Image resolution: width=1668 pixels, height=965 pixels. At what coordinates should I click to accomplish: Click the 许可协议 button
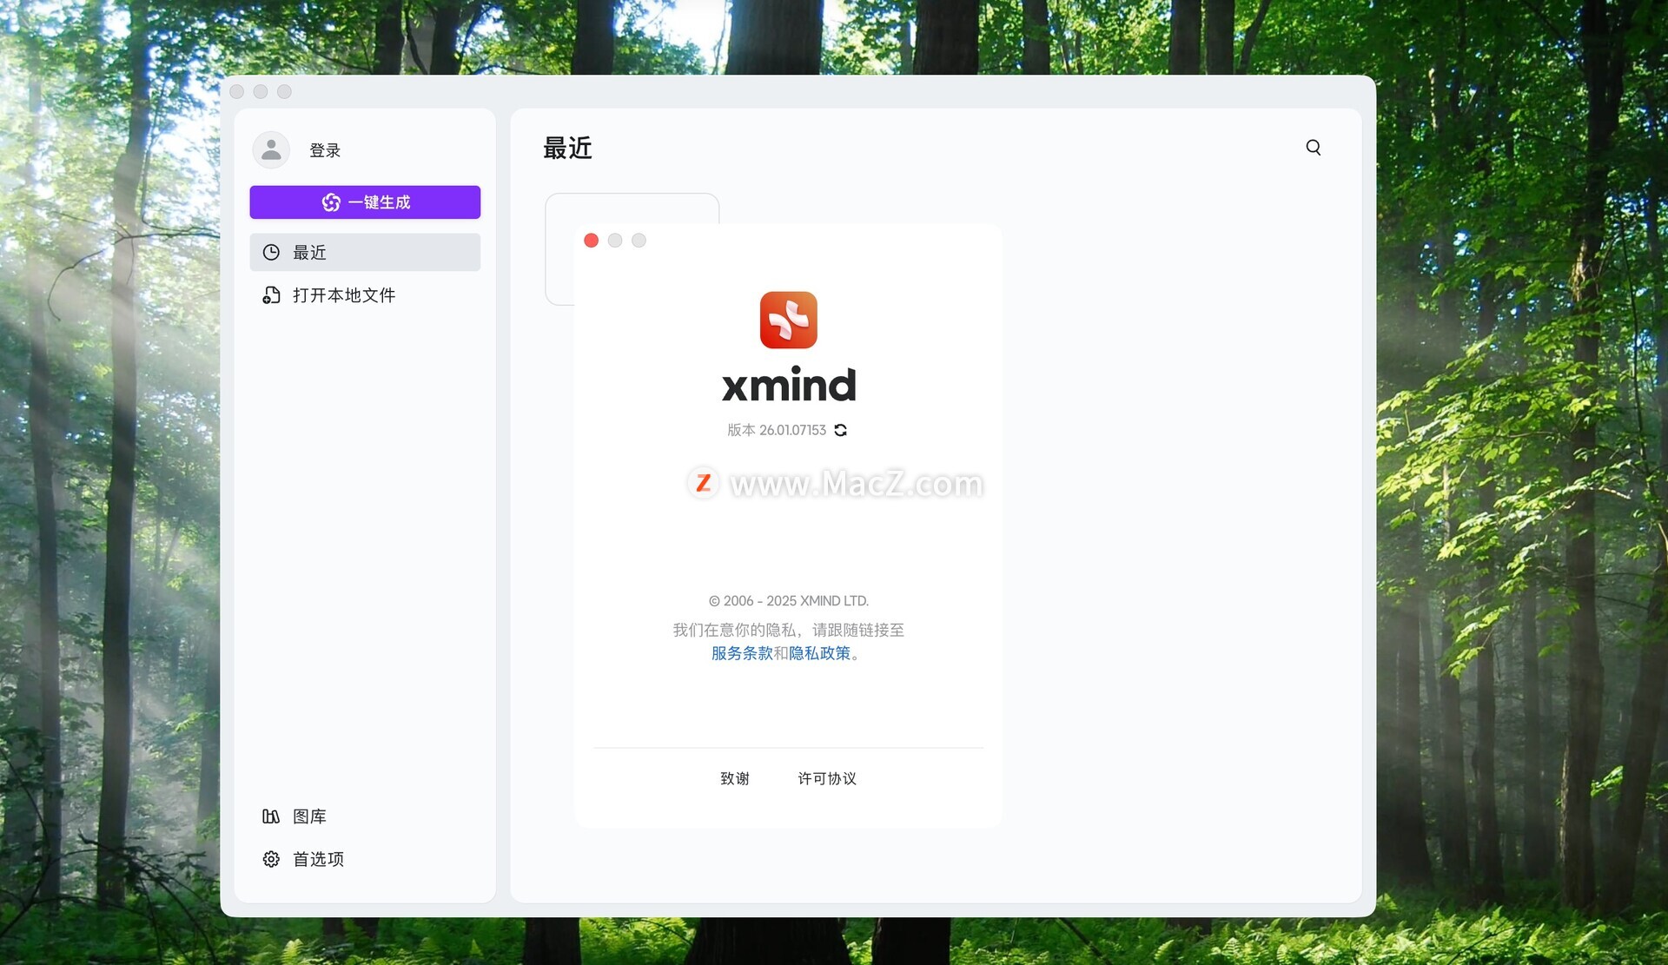coord(827,778)
